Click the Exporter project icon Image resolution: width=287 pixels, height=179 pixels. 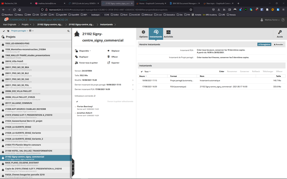coord(108,63)
